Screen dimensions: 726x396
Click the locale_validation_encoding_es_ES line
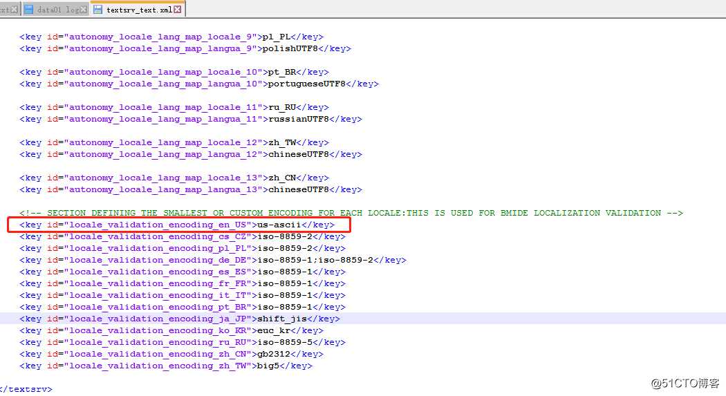(182, 272)
